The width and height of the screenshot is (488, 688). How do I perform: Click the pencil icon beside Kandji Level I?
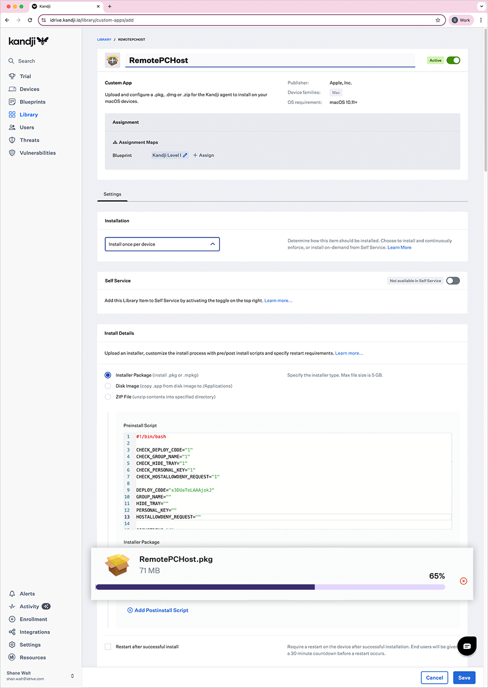click(185, 155)
